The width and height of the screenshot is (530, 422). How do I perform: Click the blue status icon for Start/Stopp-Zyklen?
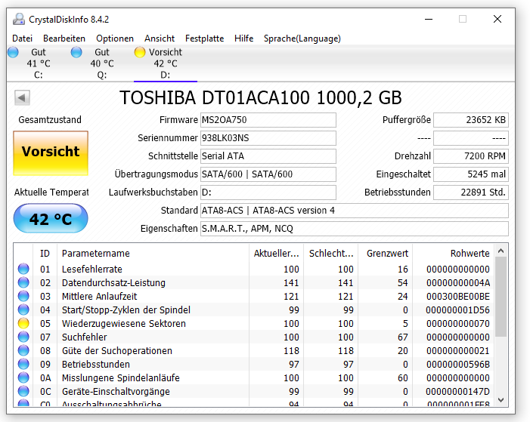[x=23, y=310]
